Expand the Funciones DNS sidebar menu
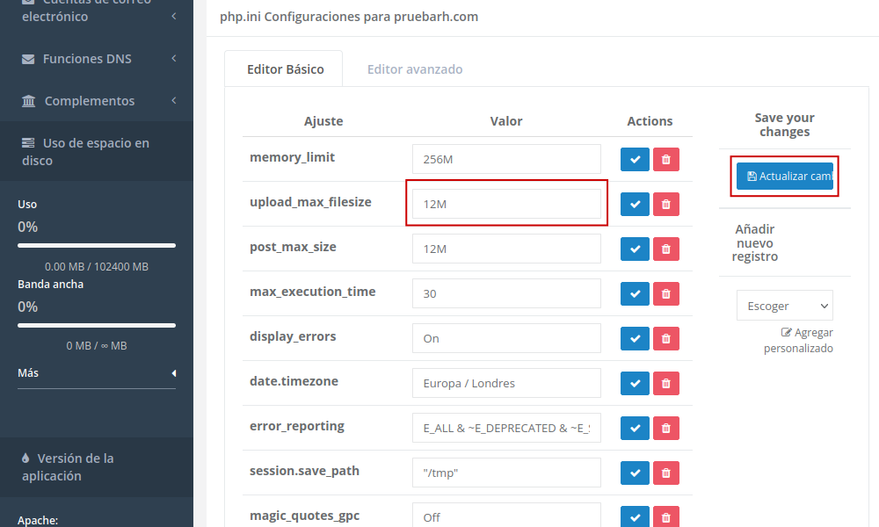 (x=97, y=59)
